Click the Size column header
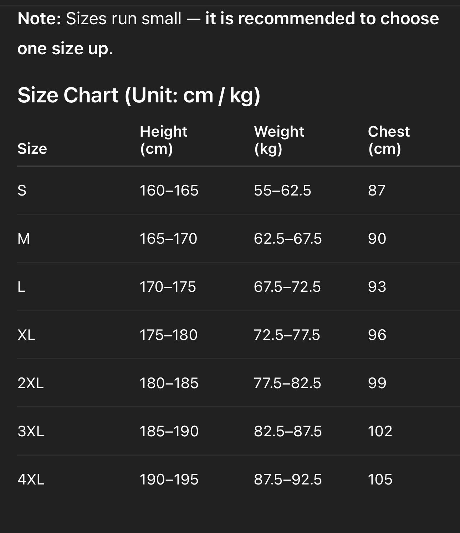This screenshot has height=533, width=460. click(x=32, y=148)
